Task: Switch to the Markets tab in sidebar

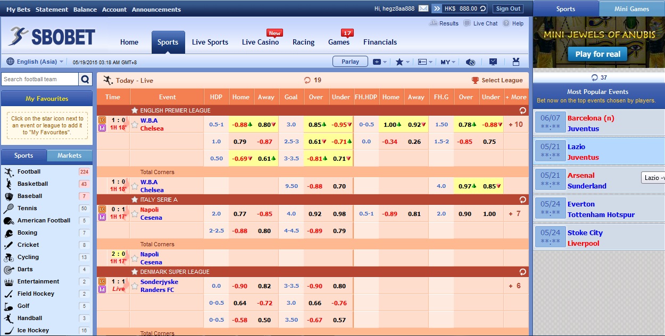Action: click(x=70, y=156)
